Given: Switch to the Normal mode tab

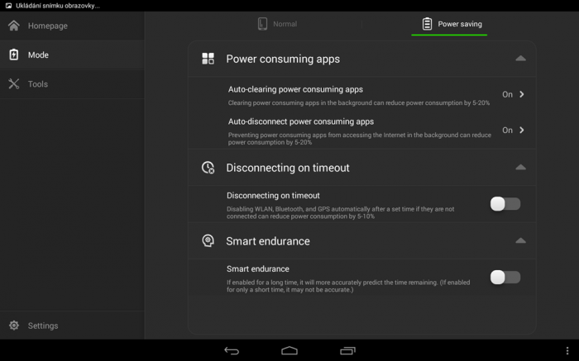Looking at the screenshot, I should [277, 24].
